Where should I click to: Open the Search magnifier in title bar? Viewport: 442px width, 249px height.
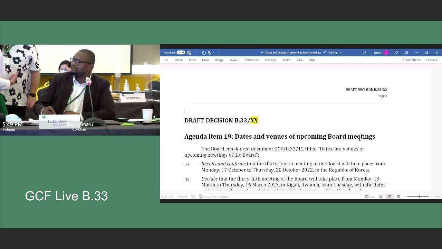click(364, 53)
